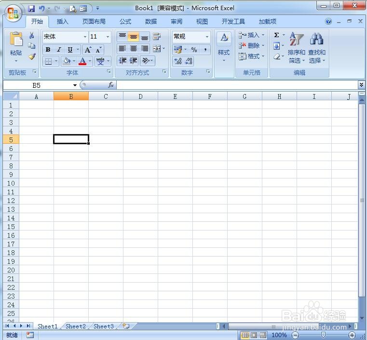Increase decimal places
Image resolution: width=367 pixels, height=340 pixels.
178,61
